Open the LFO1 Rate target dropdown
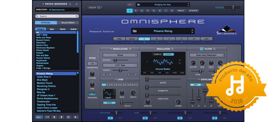The height and width of the screenshot is (122, 276). [x=120, y=65]
